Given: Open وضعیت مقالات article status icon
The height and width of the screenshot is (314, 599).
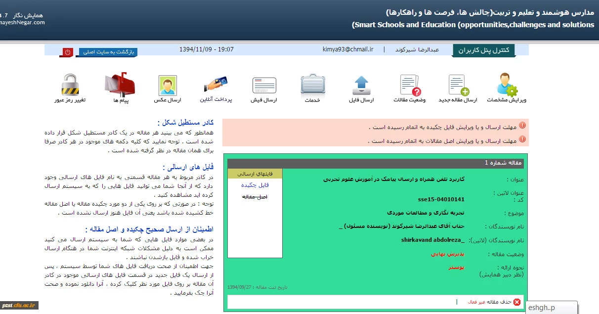Looking at the screenshot, I should tap(410, 85).
